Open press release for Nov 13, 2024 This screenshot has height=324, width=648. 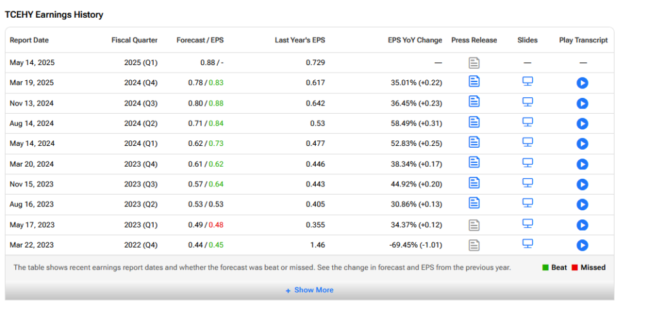(474, 102)
